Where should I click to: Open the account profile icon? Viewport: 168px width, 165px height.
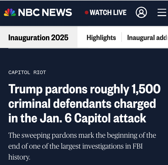[141, 12]
